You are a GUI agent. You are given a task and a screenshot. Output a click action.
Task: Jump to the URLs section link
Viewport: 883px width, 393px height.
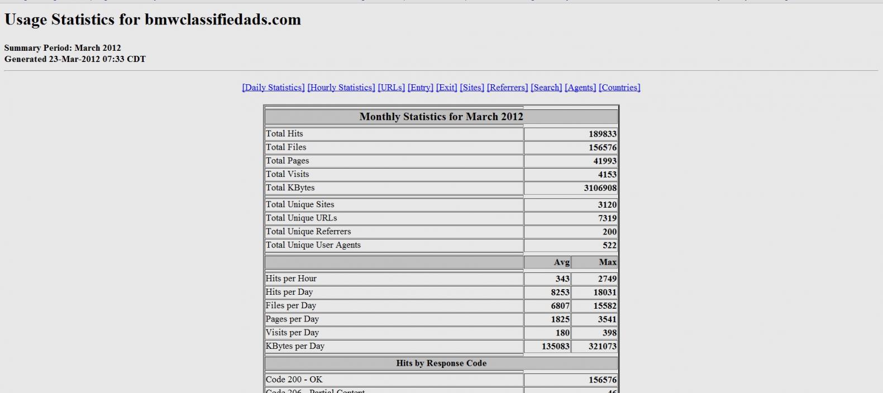[391, 88]
